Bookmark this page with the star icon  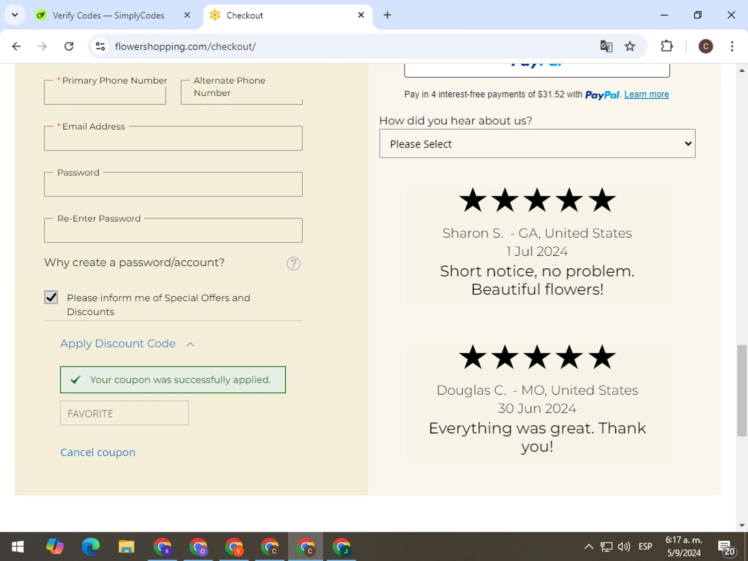point(630,46)
